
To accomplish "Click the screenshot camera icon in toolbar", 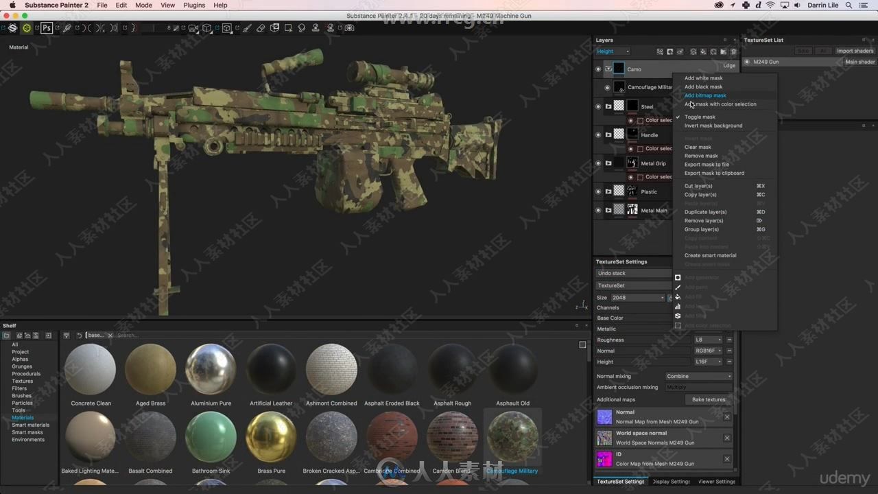I will coord(349,28).
